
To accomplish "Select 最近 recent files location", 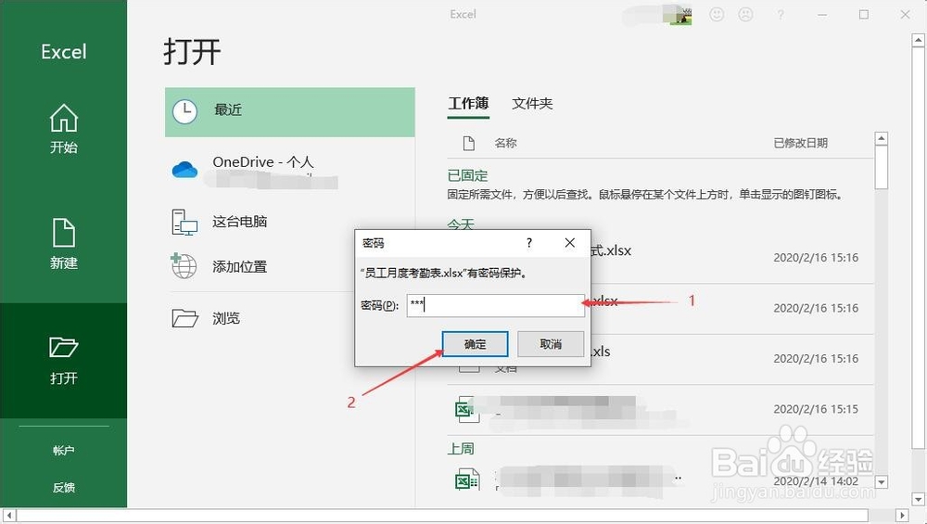I will coord(289,112).
